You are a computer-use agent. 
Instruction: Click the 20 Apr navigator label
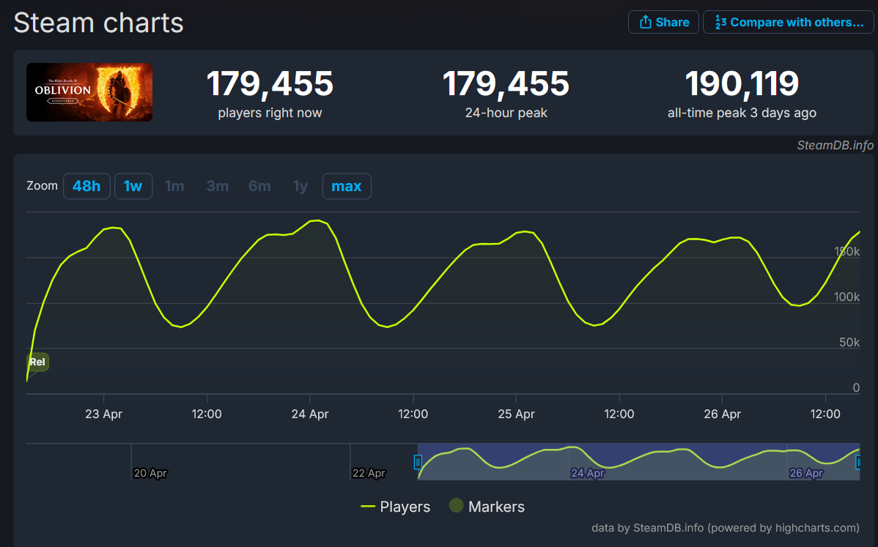[x=150, y=473]
